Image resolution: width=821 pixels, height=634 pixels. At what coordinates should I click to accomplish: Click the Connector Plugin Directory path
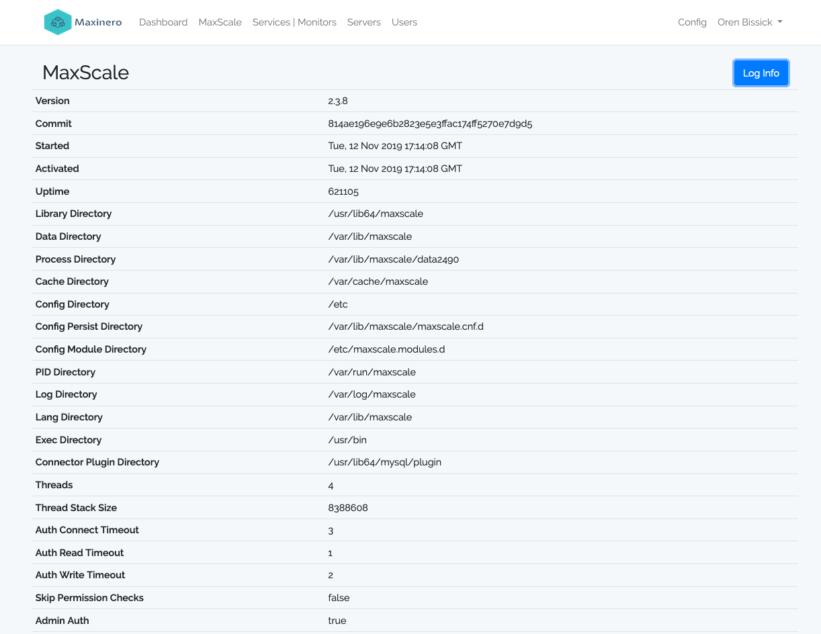(x=384, y=462)
